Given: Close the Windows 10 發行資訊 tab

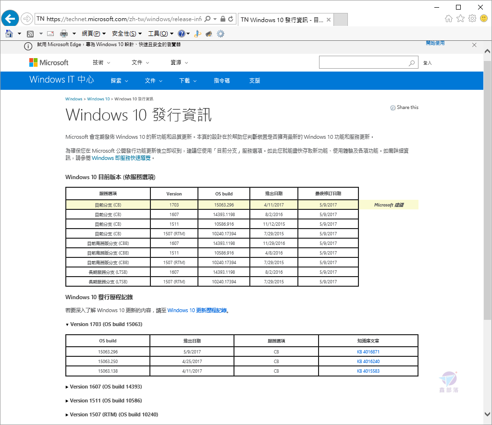Looking at the screenshot, I should tap(329, 19).
